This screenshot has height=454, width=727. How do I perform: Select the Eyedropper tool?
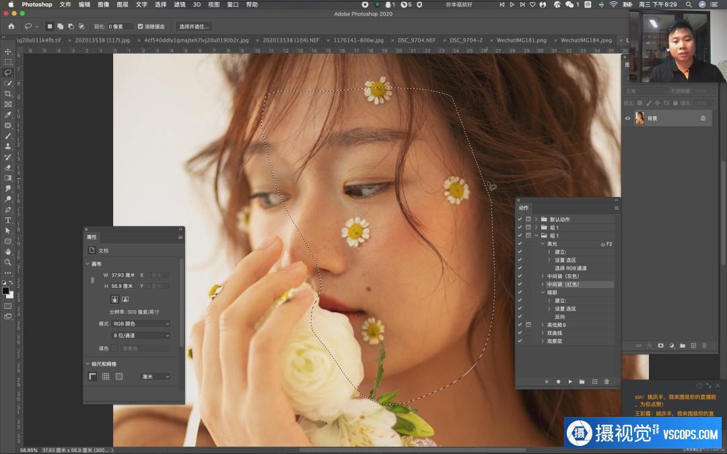(8, 115)
